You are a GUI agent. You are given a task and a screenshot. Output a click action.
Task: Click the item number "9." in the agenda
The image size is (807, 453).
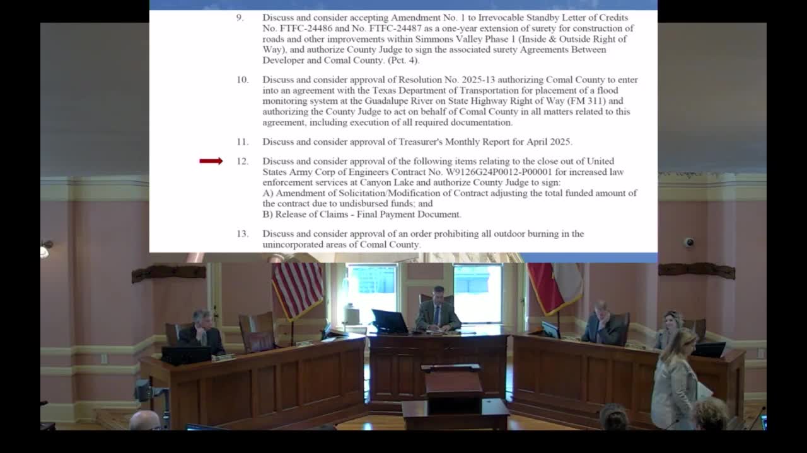[x=240, y=18]
